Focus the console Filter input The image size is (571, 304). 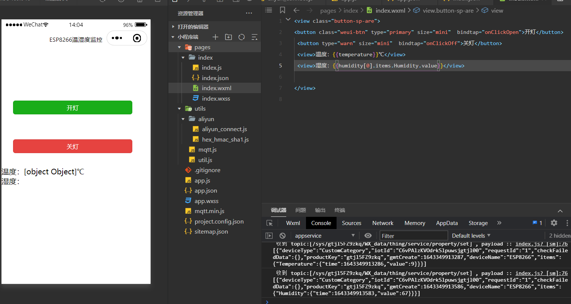pos(413,235)
